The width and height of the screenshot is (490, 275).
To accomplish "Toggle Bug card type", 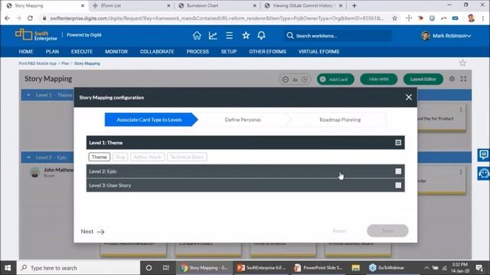I will 120,157.
